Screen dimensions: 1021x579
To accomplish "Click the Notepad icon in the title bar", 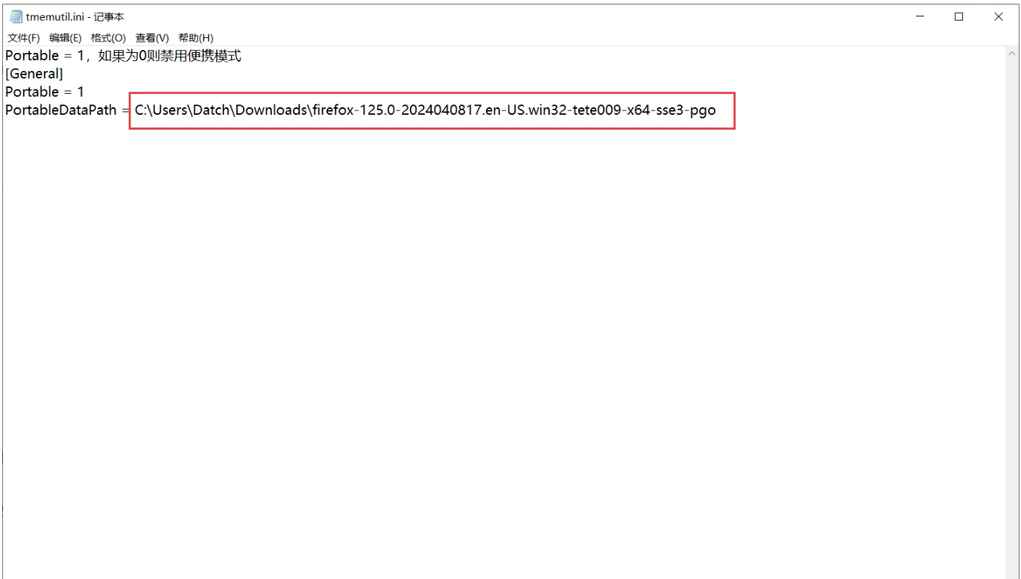I will 15,16.
